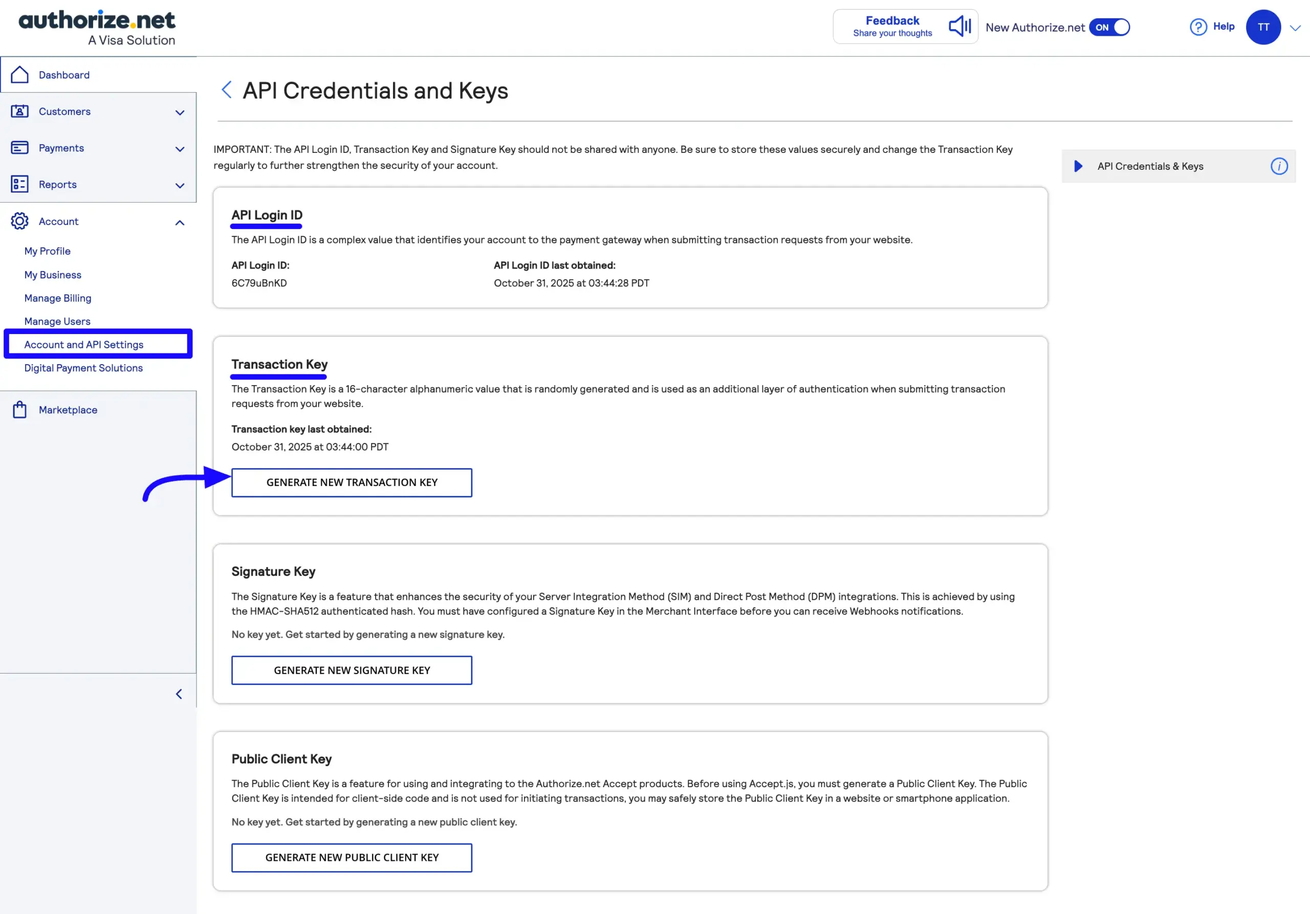The width and height of the screenshot is (1310, 914).
Task: Select Account and API Settings
Action: pyautogui.click(x=84, y=344)
